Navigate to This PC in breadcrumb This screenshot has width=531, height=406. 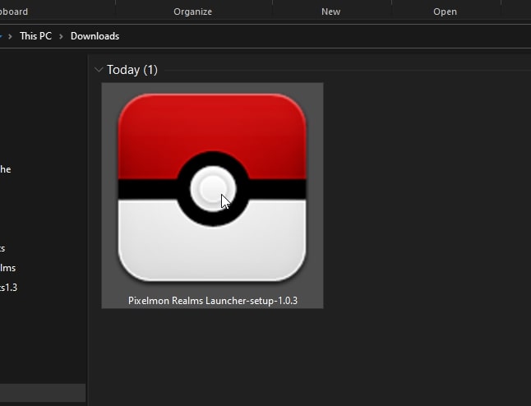click(x=35, y=36)
